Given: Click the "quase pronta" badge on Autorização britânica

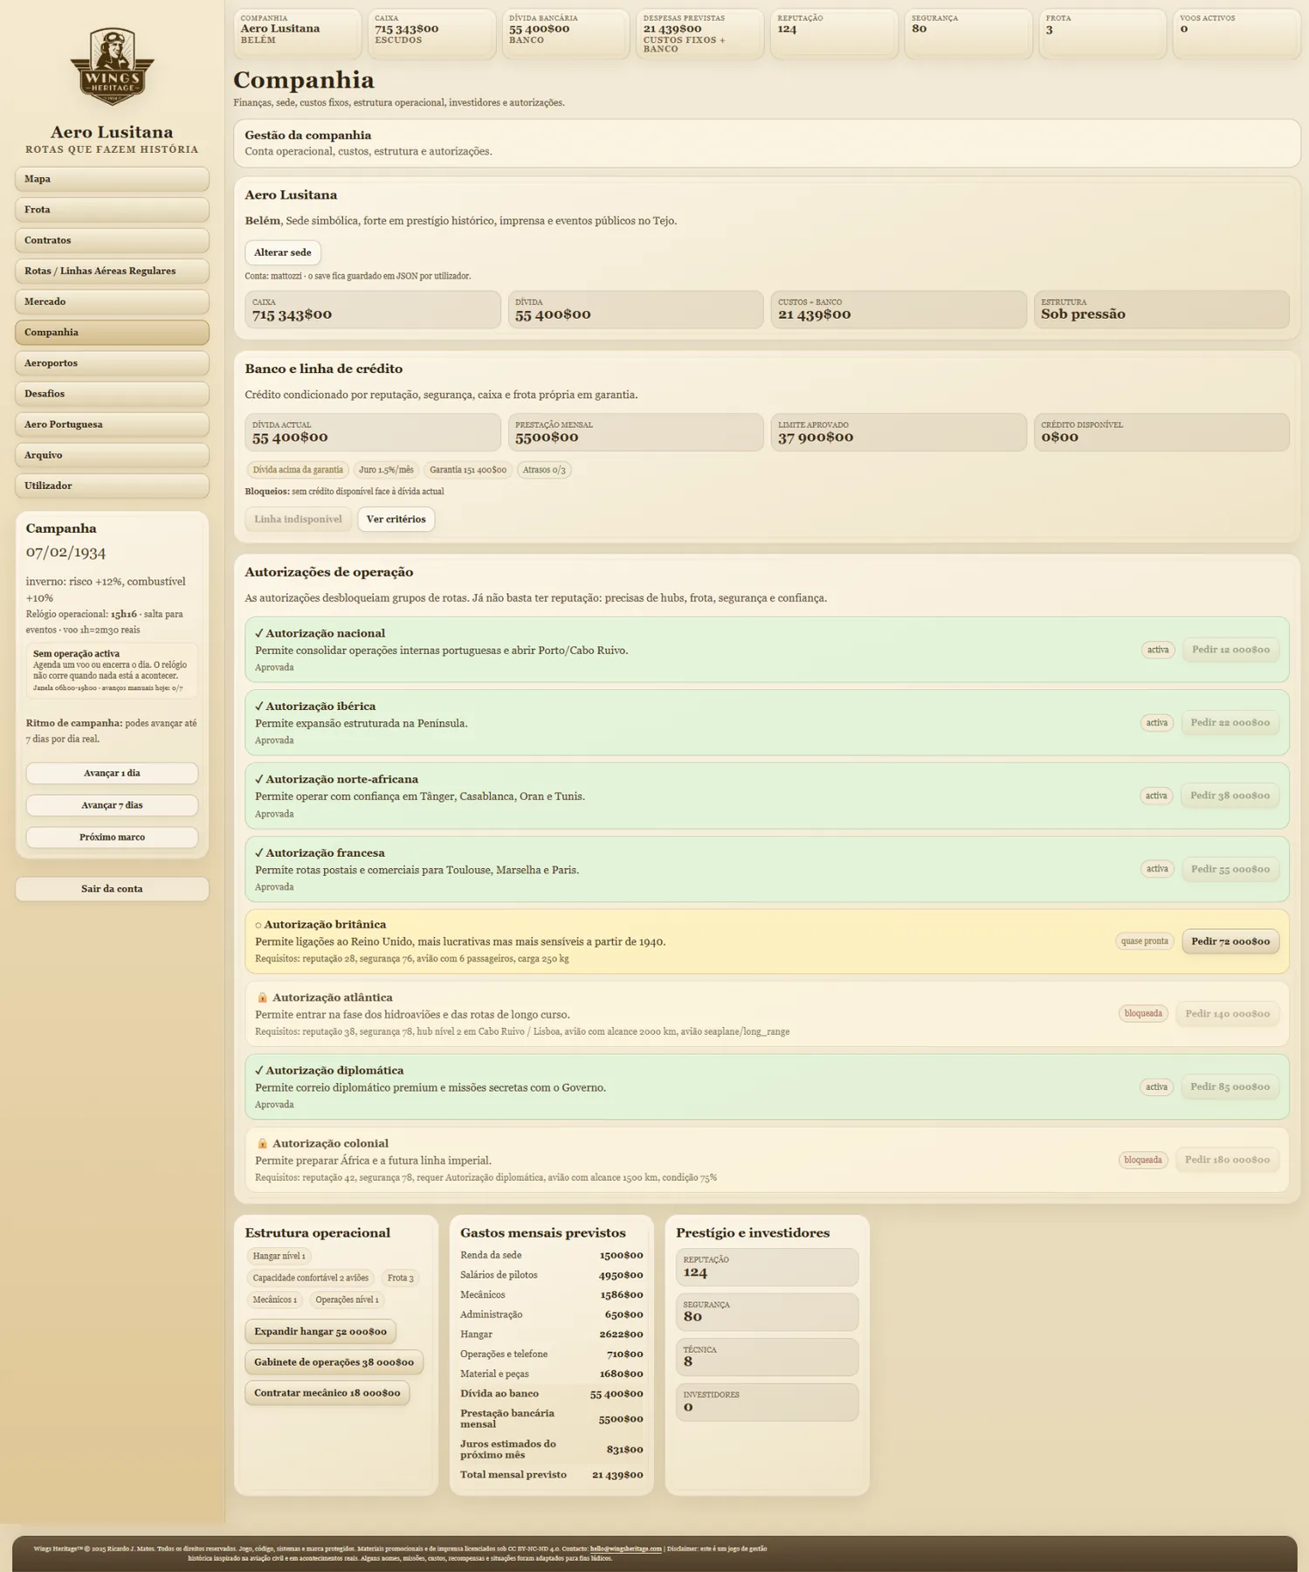Looking at the screenshot, I should 1145,941.
